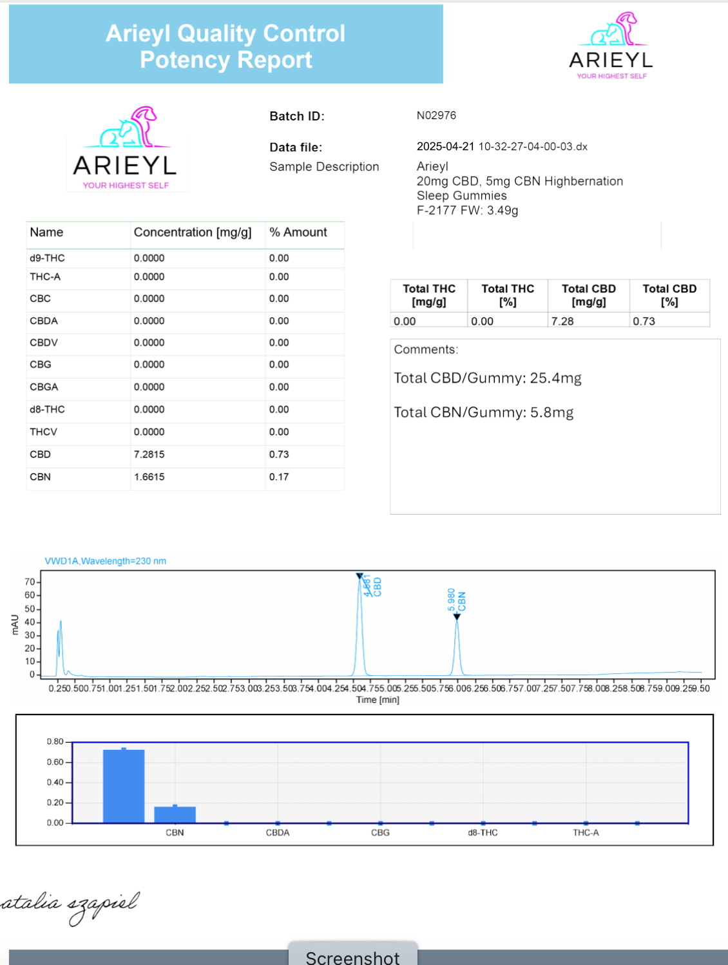Select the Screenshot tab

(x=352, y=957)
